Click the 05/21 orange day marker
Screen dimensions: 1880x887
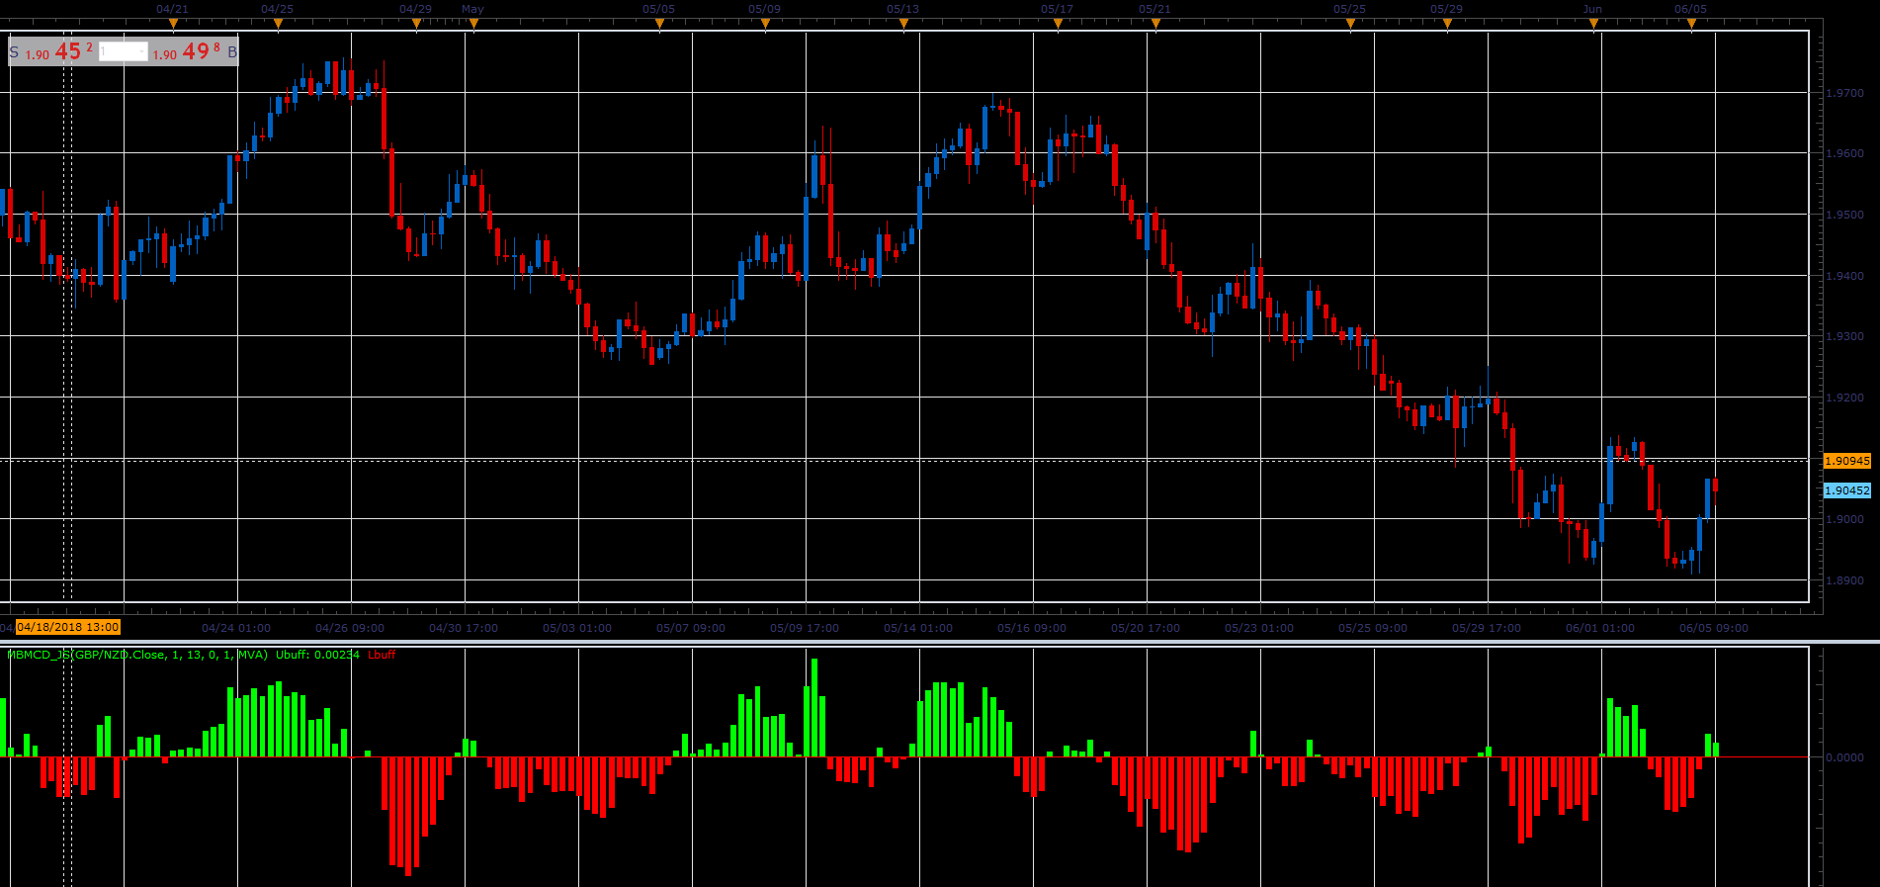coord(1155,23)
